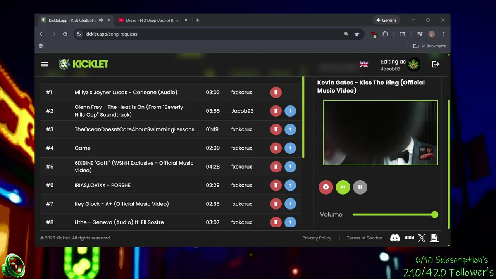Move TheOceanDoesntCareAboutSwimmingLessons up
Image resolution: width=496 pixels, height=279 pixels.
click(x=290, y=129)
